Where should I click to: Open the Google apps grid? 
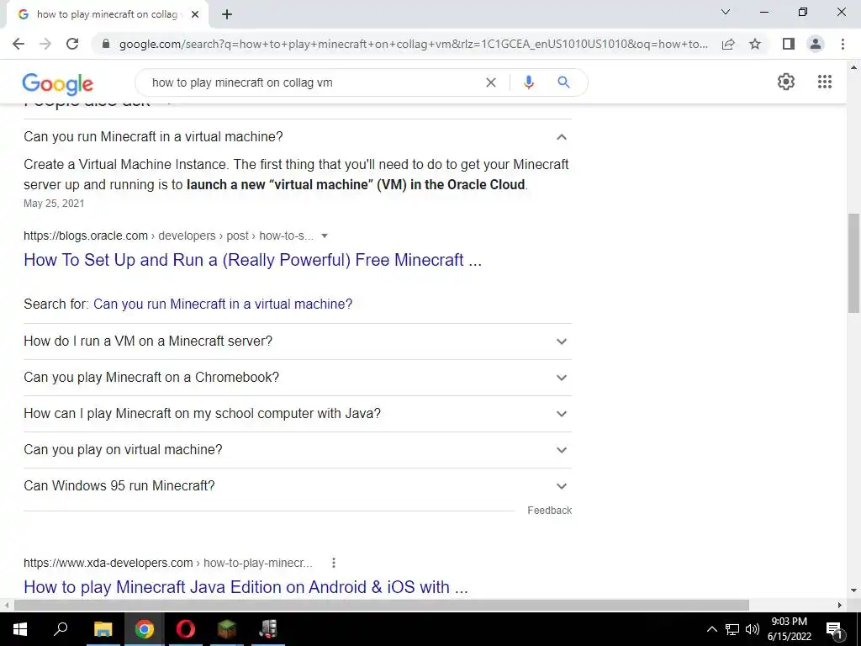(x=825, y=82)
